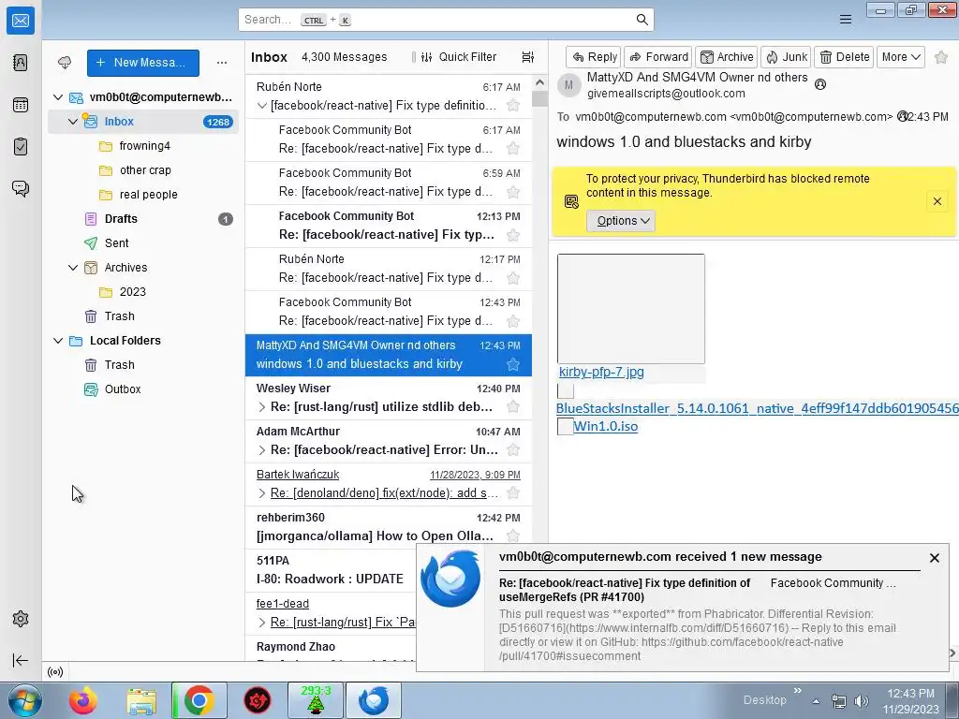Toggle the Quick Filter bar
The width and height of the screenshot is (959, 719).
(x=459, y=57)
